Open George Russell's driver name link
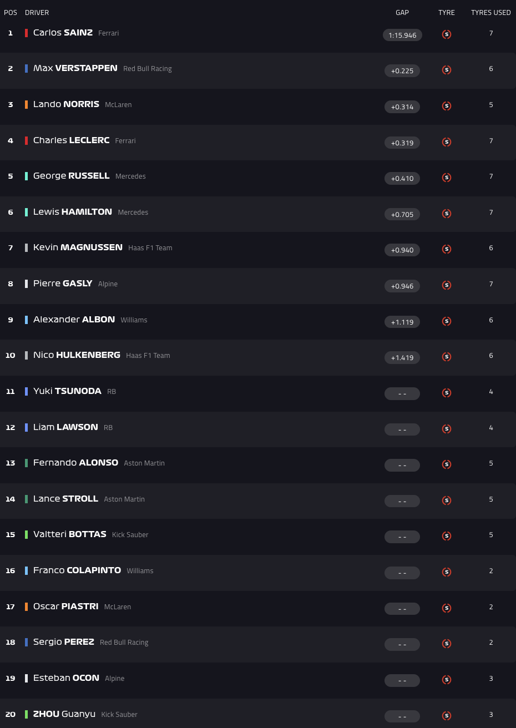The height and width of the screenshot is (728, 516). click(x=71, y=176)
